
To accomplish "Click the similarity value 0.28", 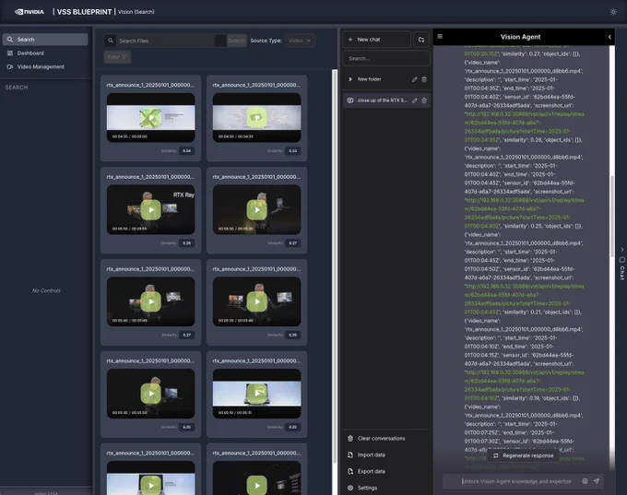I will (186, 242).
